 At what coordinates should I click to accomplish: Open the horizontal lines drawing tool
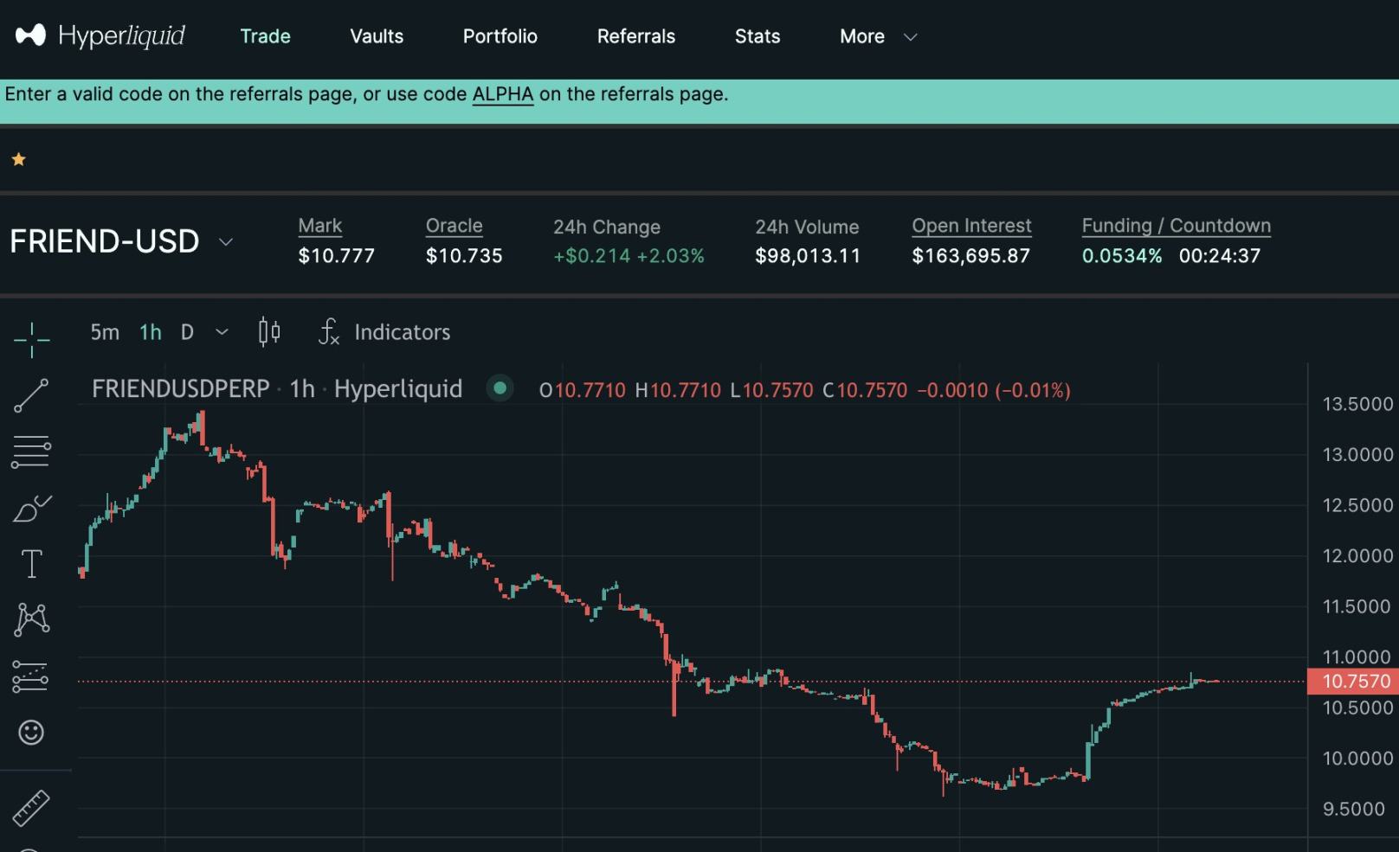click(x=32, y=452)
